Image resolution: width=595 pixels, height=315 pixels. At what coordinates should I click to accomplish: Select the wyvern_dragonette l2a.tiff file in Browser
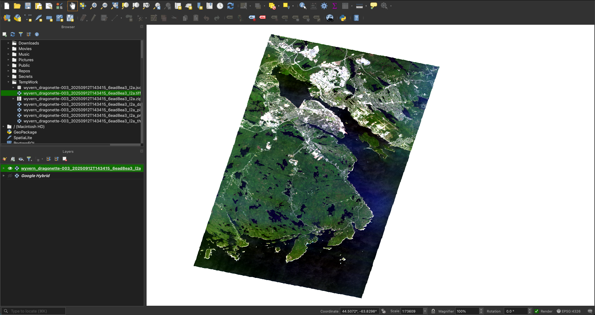point(82,93)
